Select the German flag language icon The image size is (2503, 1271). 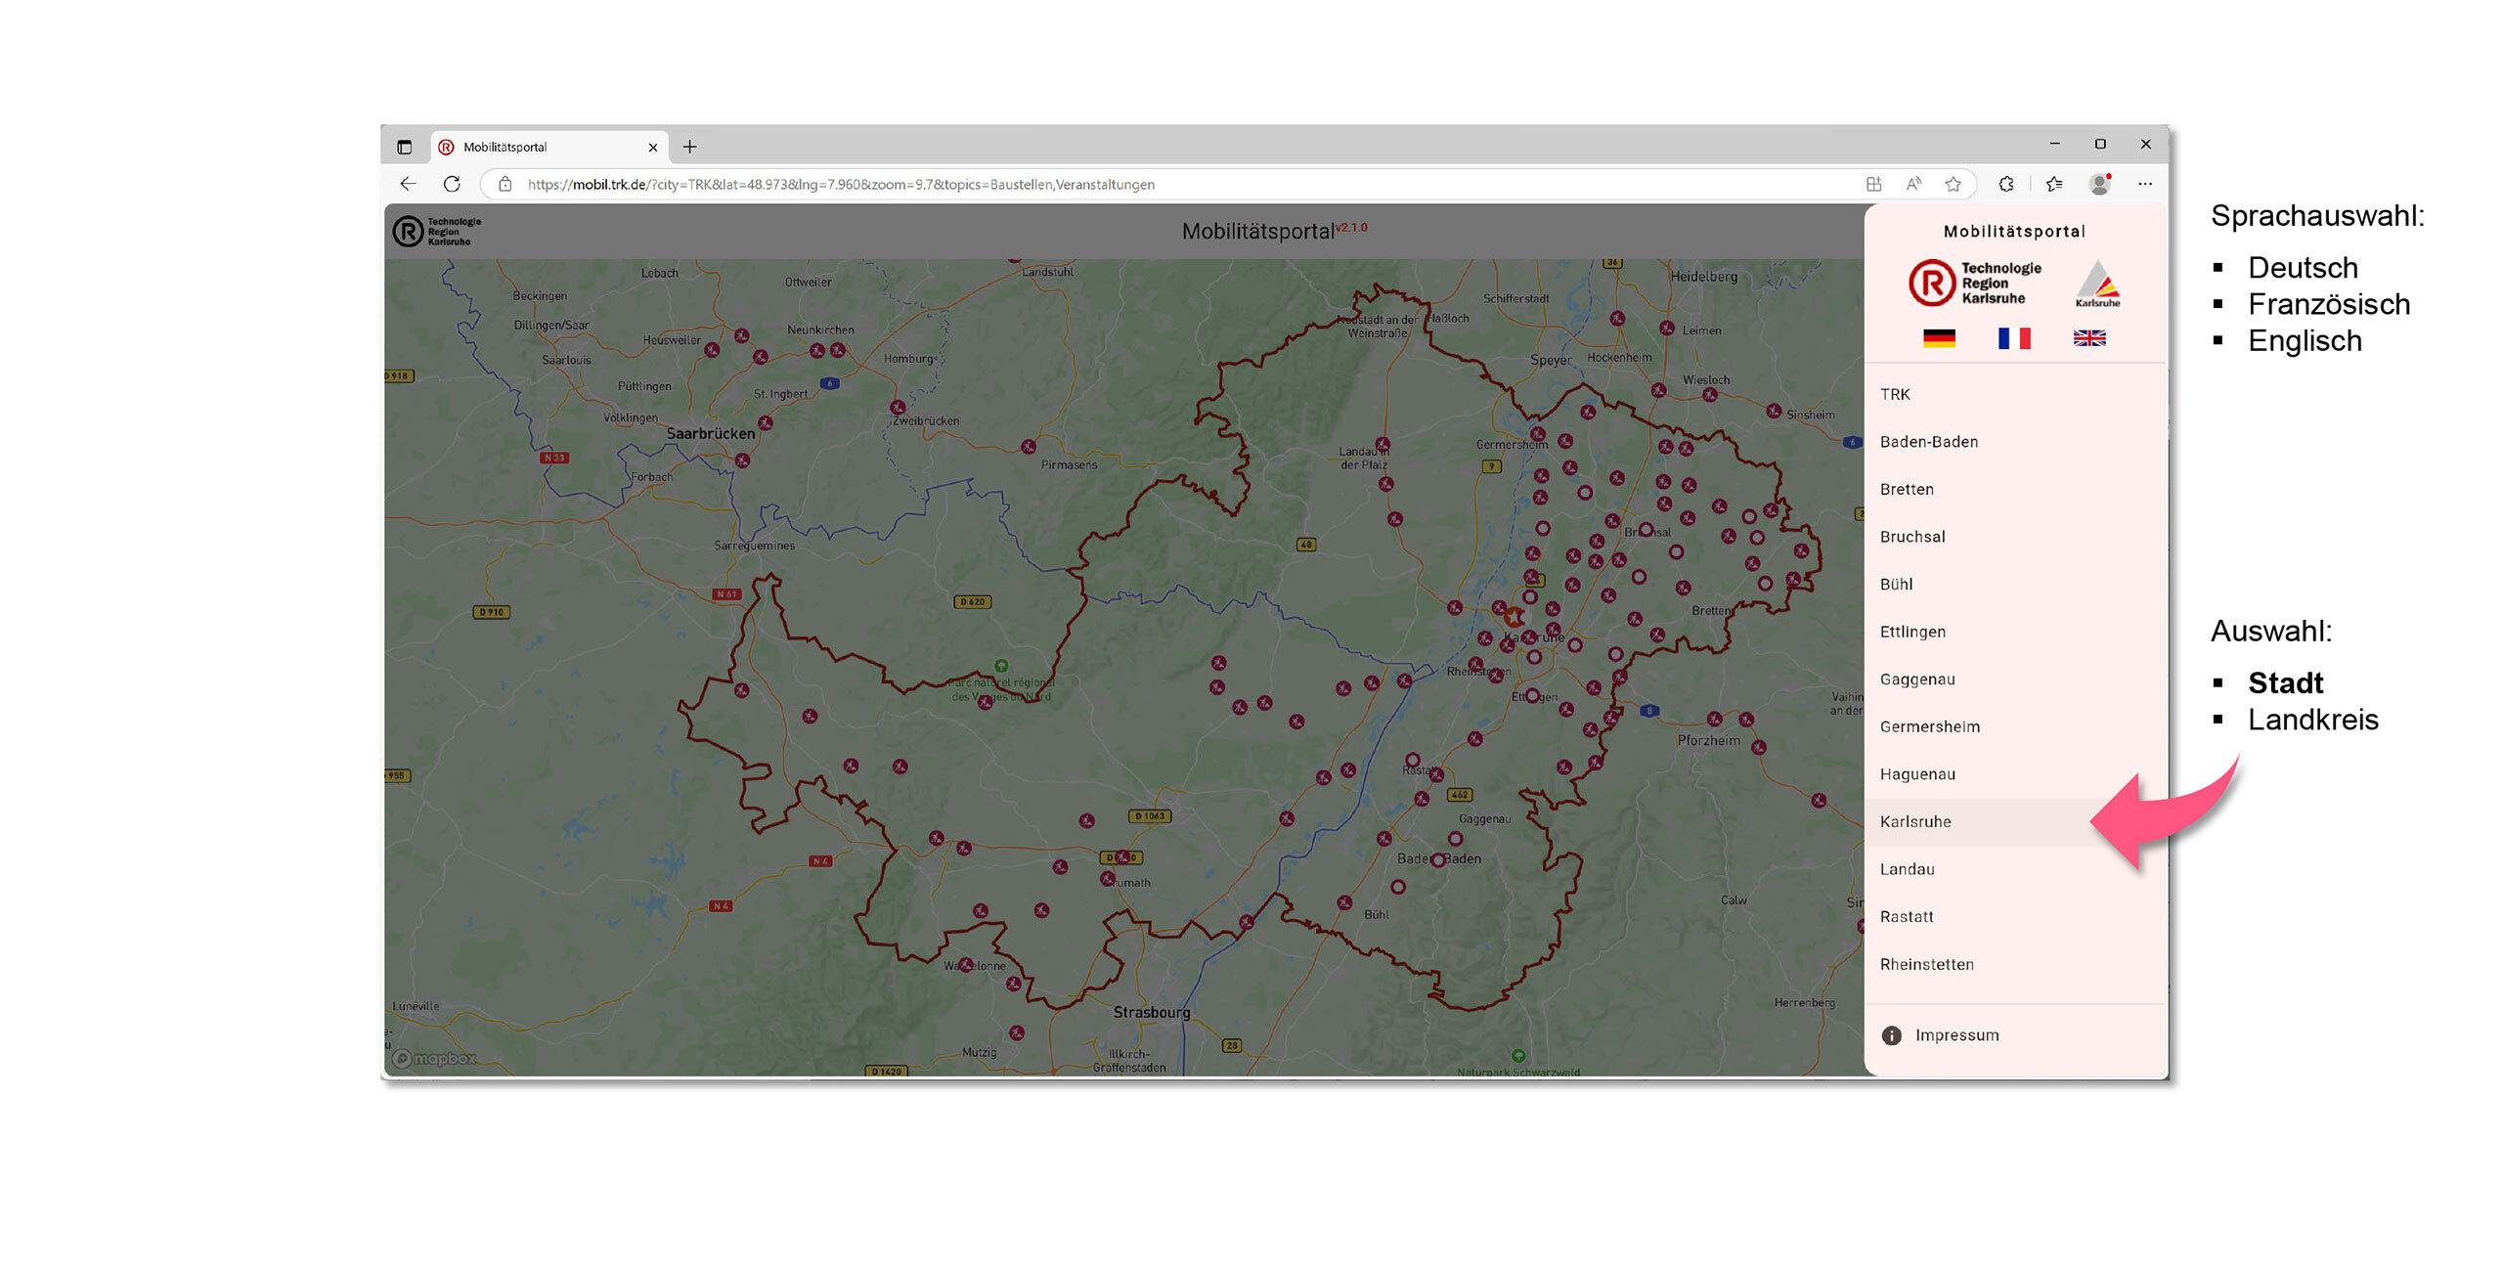click(1938, 338)
